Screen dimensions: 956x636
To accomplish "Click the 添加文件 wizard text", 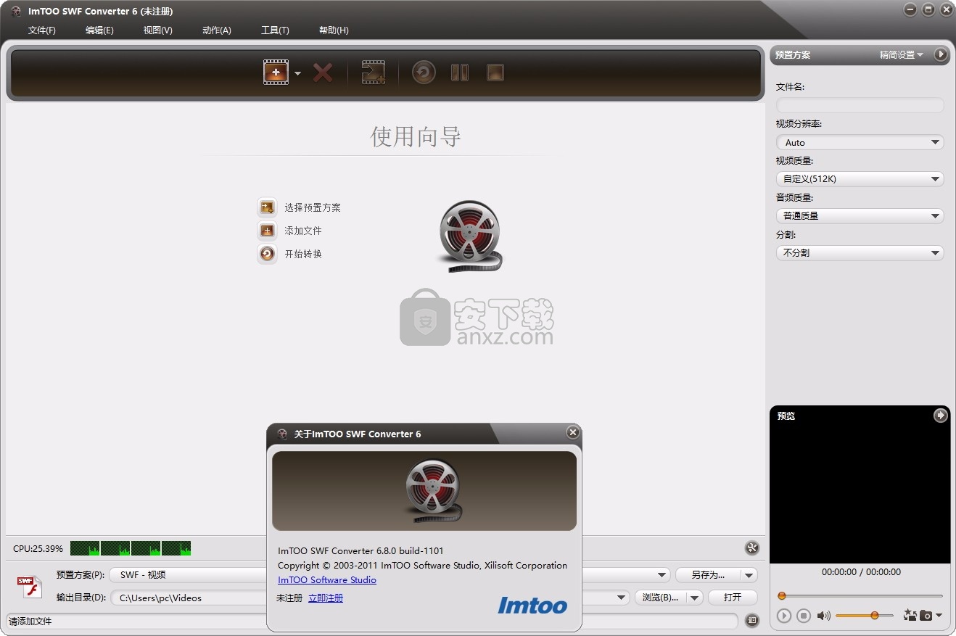I will coord(303,231).
